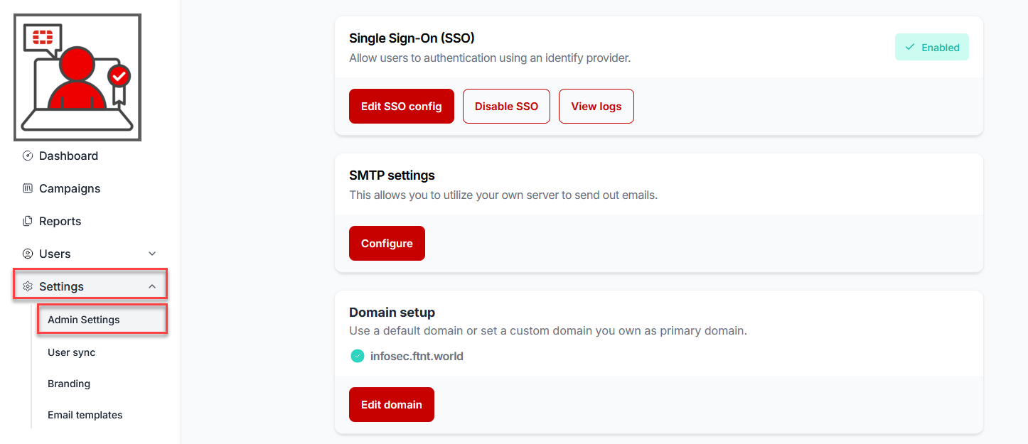
Task: Click the Users person icon
Action: (x=28, y=254)
